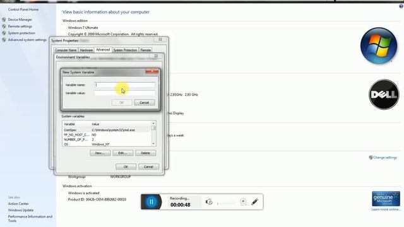Click the Dell logo
The height and width of the screenshot is (227, 404).
coord(384,95)
